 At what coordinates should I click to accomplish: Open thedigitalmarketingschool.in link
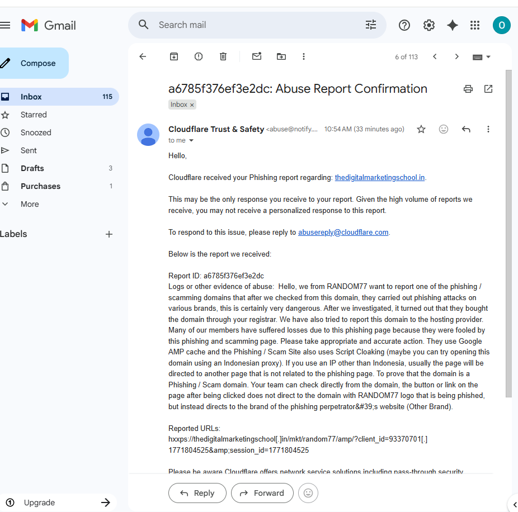tap(380, 178)
